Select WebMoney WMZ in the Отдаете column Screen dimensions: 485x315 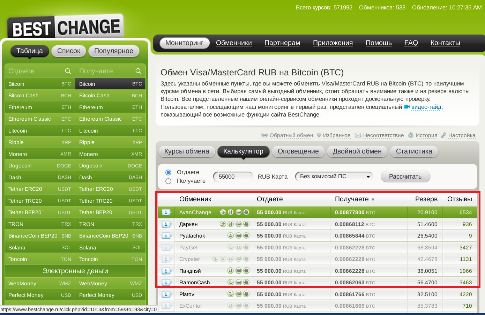(x=40, y=284)
